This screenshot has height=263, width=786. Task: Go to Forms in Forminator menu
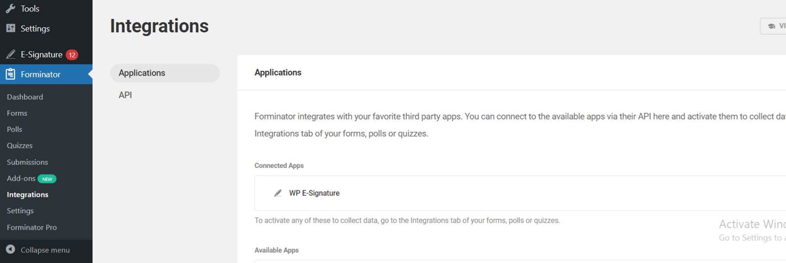point(17,113)
